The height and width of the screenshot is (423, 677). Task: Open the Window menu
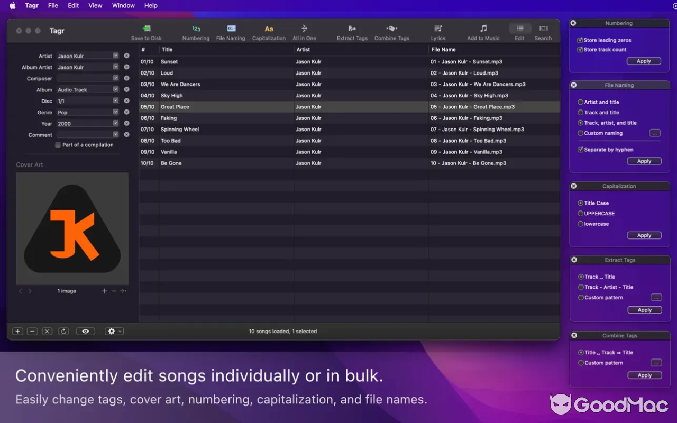pyautogui.click(x=123, y=5)
